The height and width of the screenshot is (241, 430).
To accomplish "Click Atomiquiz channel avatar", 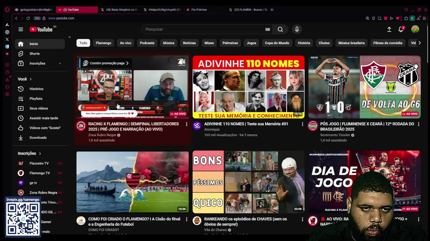I will (x=197, y=126).
